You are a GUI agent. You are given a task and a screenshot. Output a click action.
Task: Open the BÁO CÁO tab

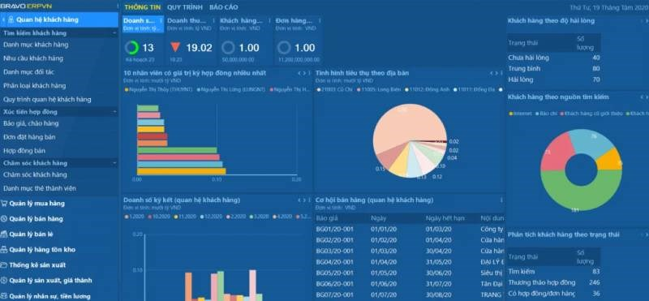224,7
